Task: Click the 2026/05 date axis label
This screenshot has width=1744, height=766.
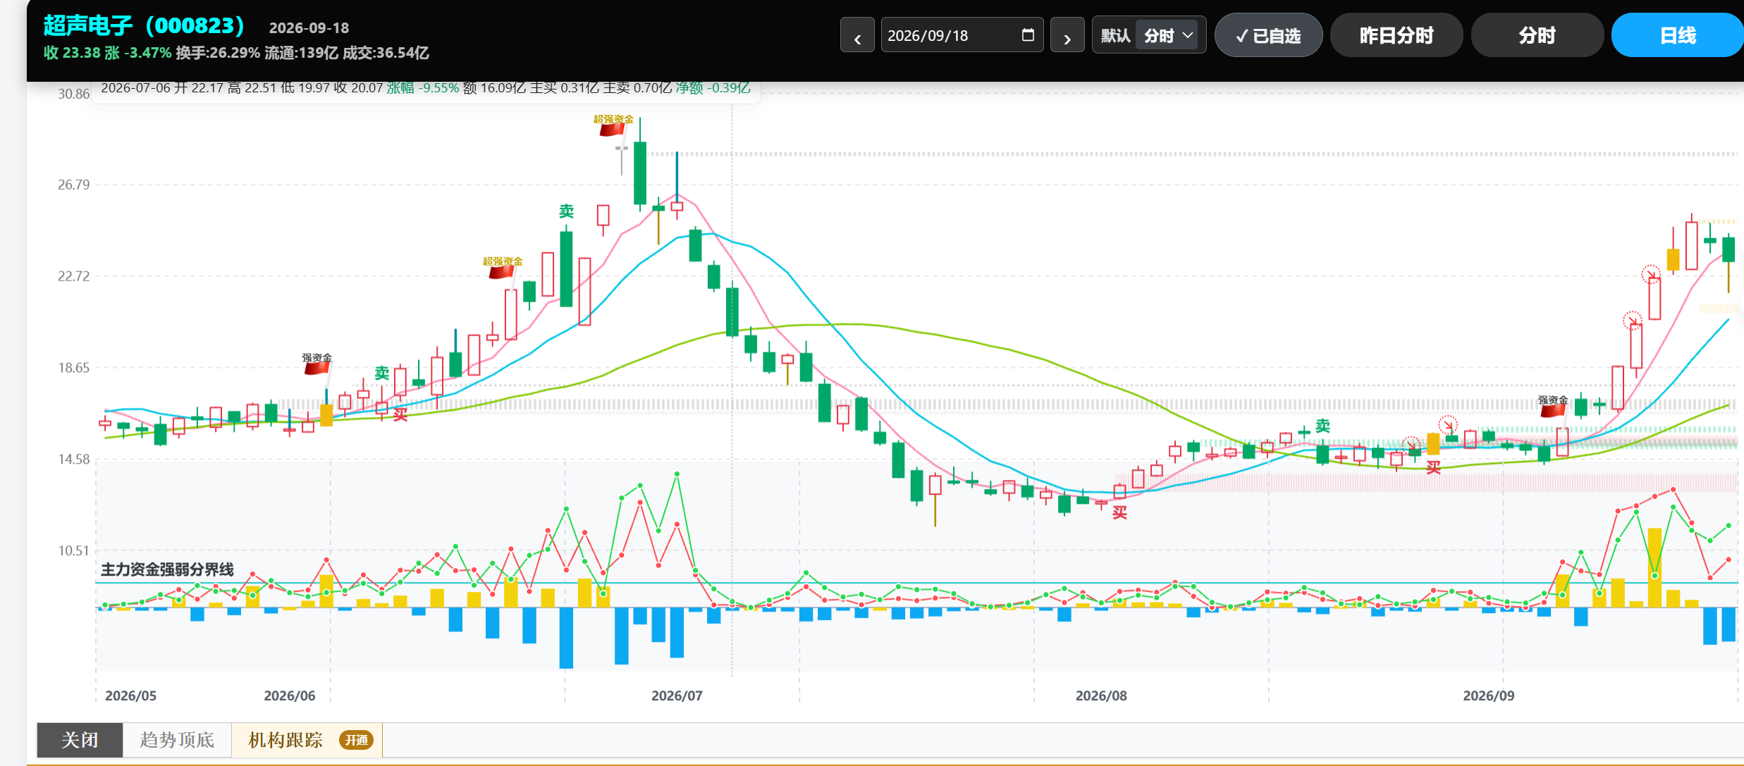Action: coord(131,696)
